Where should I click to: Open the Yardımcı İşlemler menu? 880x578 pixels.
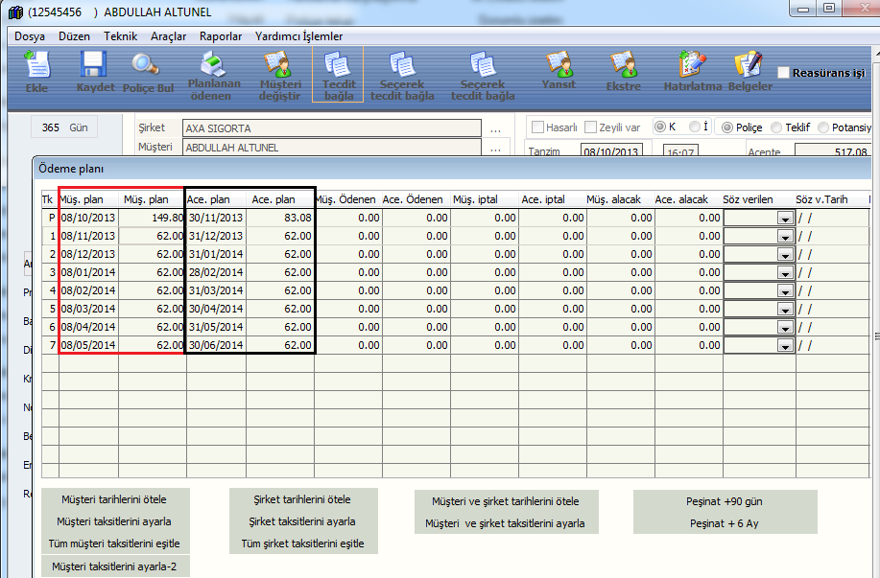[298, 36]
